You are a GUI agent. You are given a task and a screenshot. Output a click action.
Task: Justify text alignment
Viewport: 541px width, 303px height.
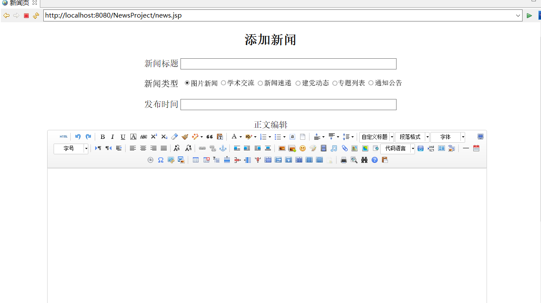[164, 148]
